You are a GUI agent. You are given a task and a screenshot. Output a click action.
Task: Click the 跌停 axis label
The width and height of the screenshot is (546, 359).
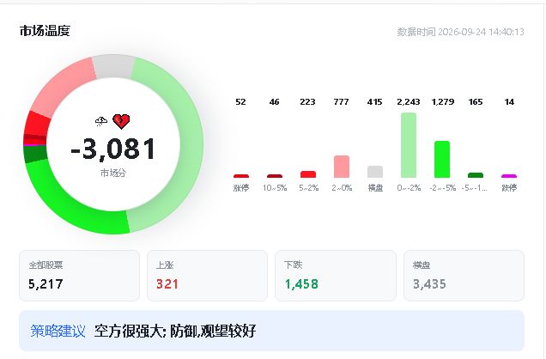click(x=509, y=188)
